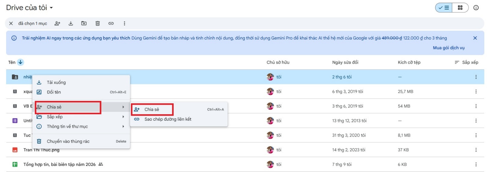Screen dimensions: 487x172
Task: Open more actions for the 2 thg 6 row
Action: 476,77
